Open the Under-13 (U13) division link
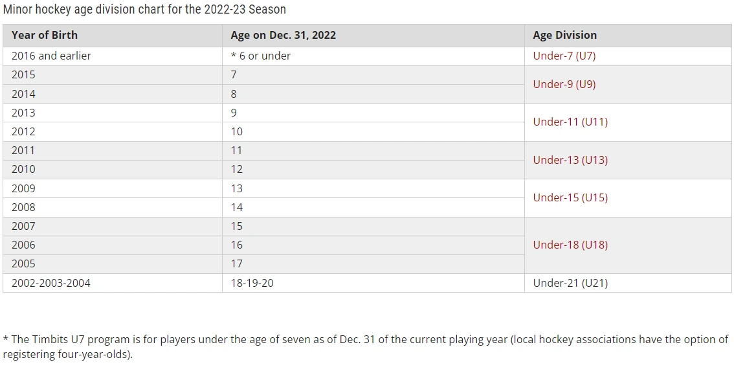The height and width of the screenshot is (369, 734). pos(570,160)
